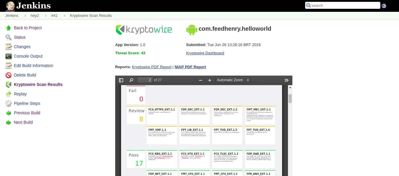Click the FCS_RBG_EXT.1.1 pass card
The image size is (399, 176).
pos(162,159)
